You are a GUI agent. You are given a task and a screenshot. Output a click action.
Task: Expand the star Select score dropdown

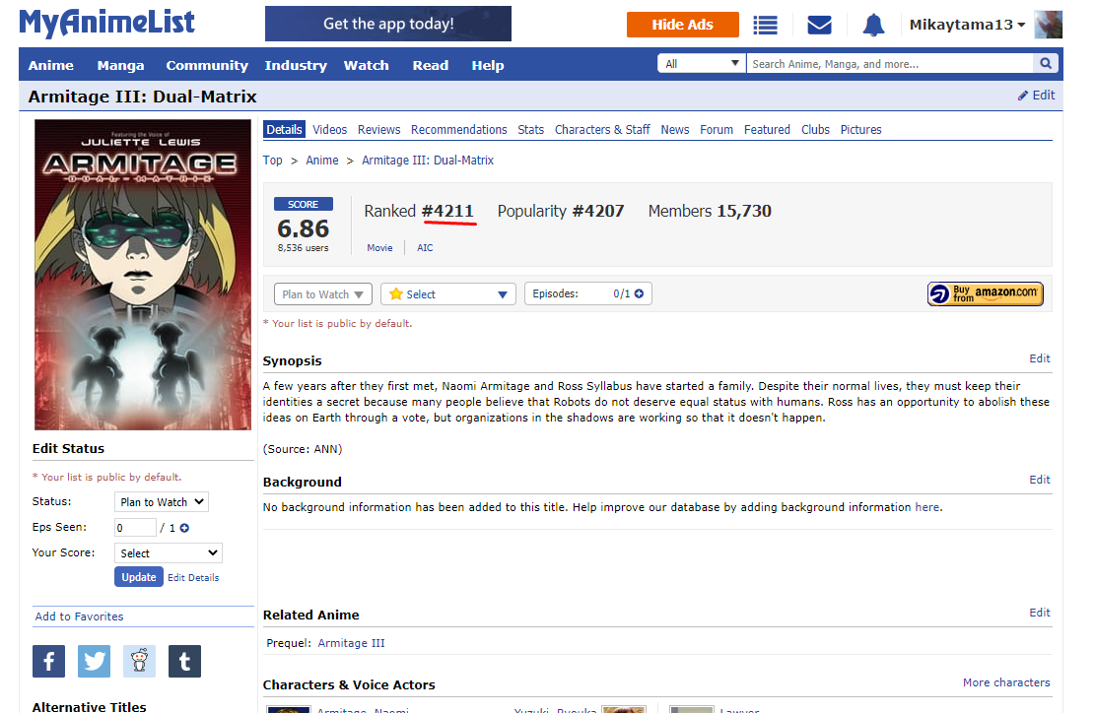tap(448, 294)
